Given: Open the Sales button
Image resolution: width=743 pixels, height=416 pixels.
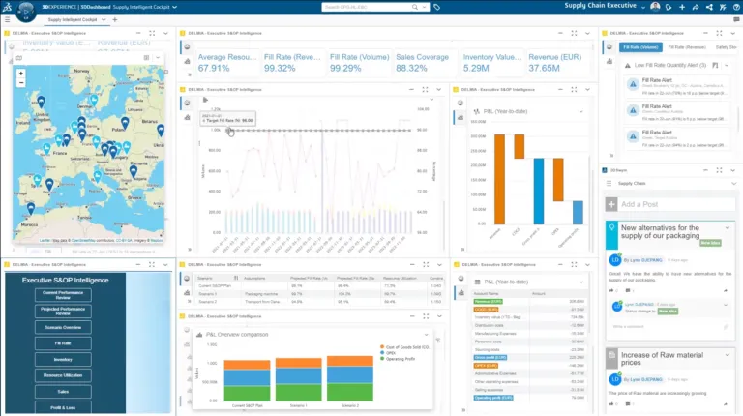Looking at the screenshot, I should [63, 392].
